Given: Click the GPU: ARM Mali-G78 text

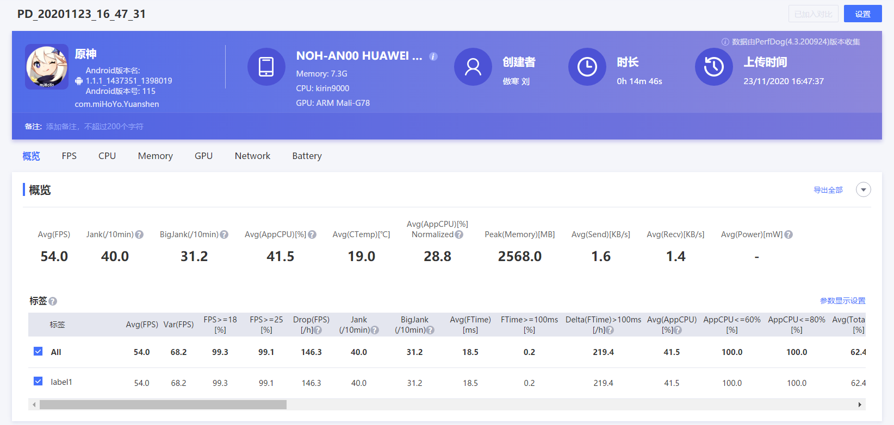Looking at the screenshot, I should (333, 103).
